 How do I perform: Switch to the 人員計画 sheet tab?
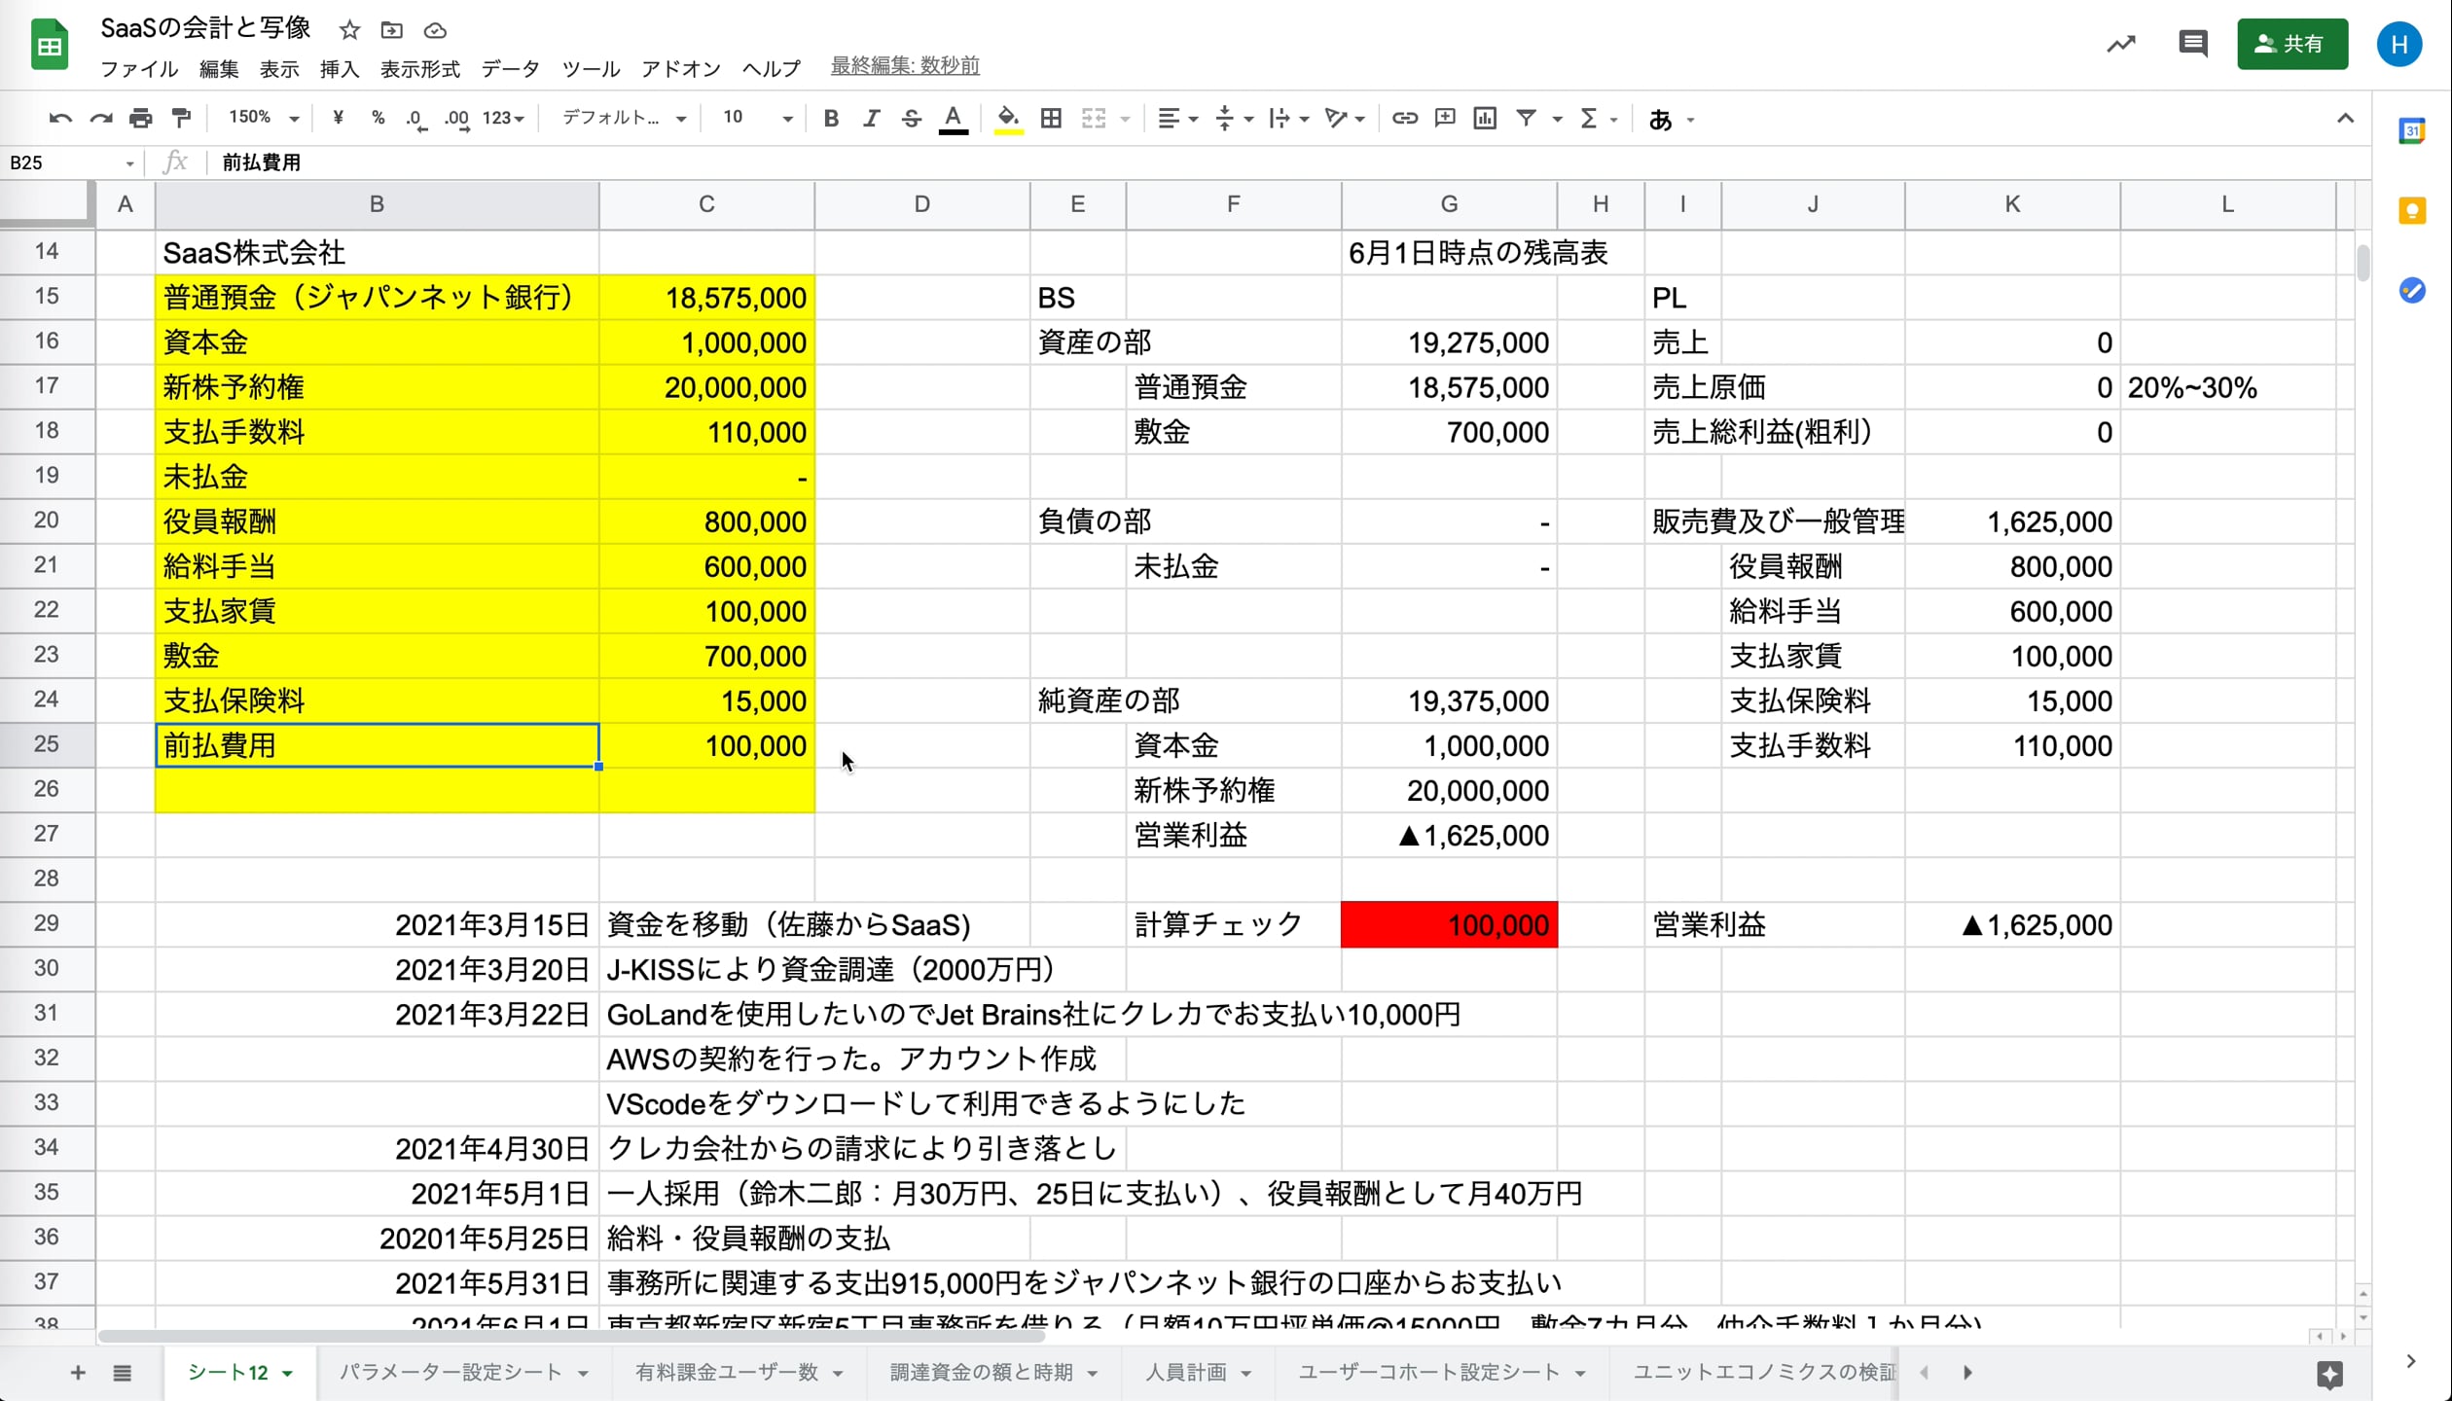[1185, 1373]
